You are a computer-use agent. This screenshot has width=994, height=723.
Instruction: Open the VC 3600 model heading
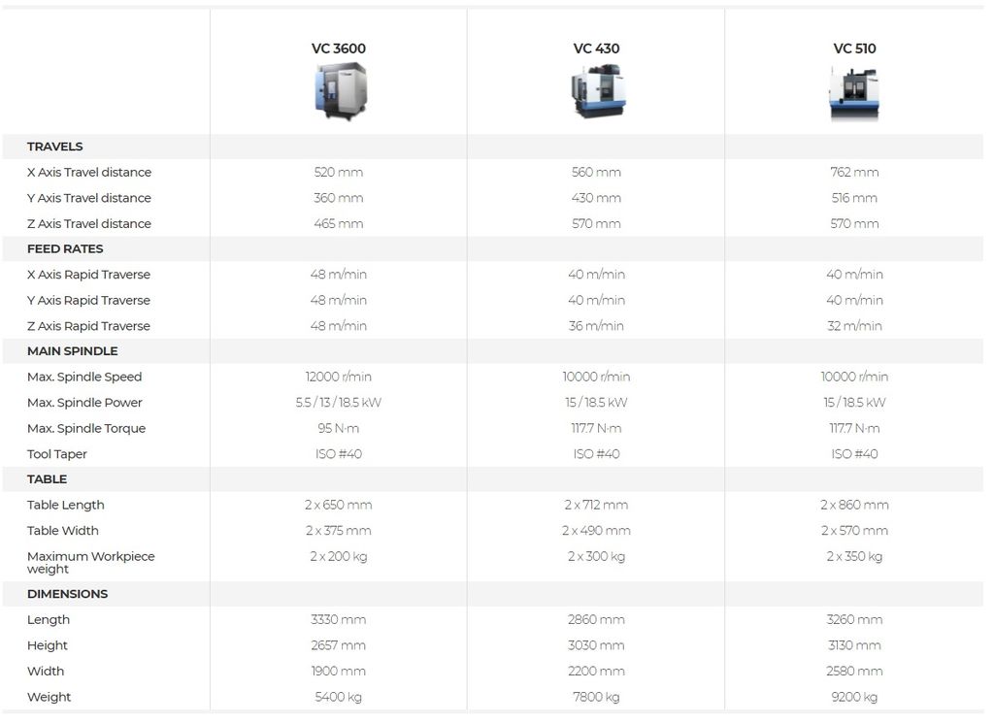[x=339, y=49]
